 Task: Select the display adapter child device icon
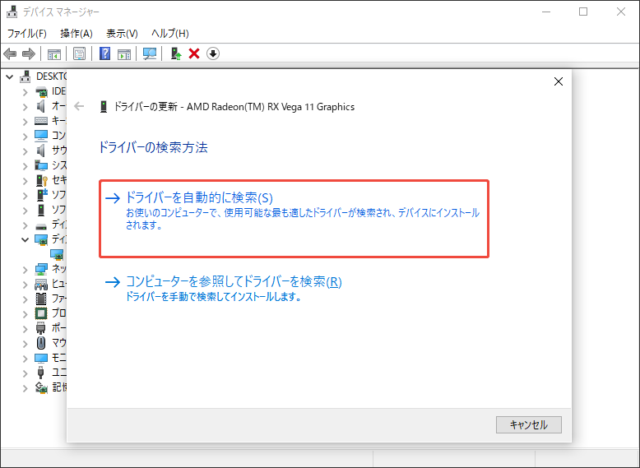coord(57,254)
